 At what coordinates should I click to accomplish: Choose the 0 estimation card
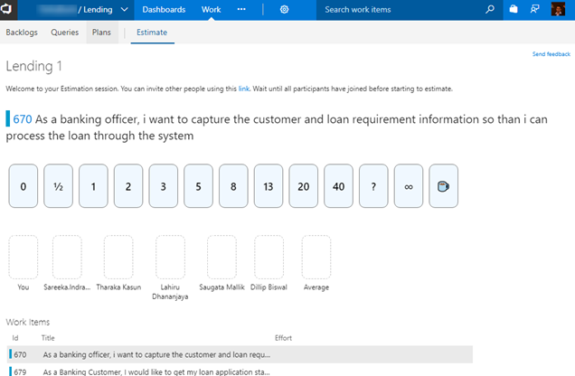pyautogui.click(x=24, y=186)
